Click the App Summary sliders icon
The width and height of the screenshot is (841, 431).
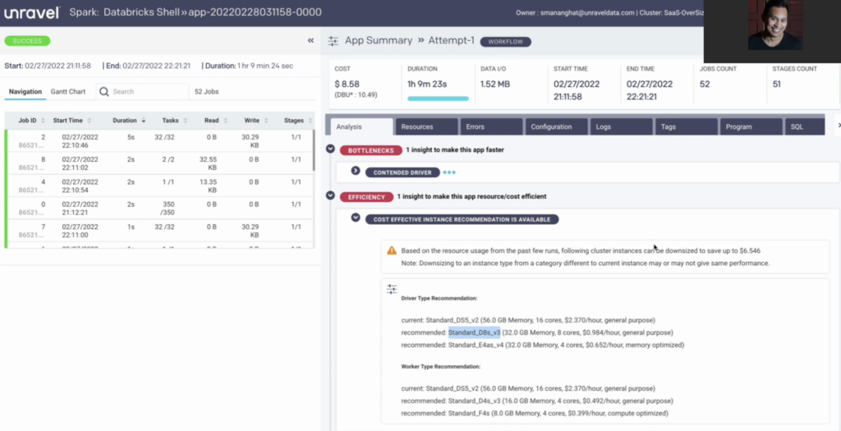(x=333, y=41)
